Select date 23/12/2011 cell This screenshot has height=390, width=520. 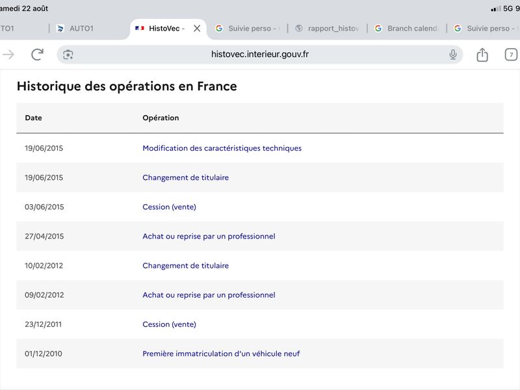tap(43, 324)
